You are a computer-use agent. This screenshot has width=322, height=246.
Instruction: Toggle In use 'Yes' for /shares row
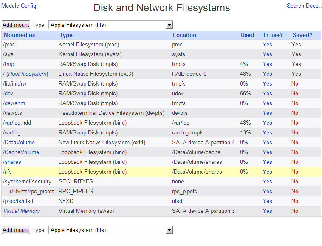tap(267, 162)
